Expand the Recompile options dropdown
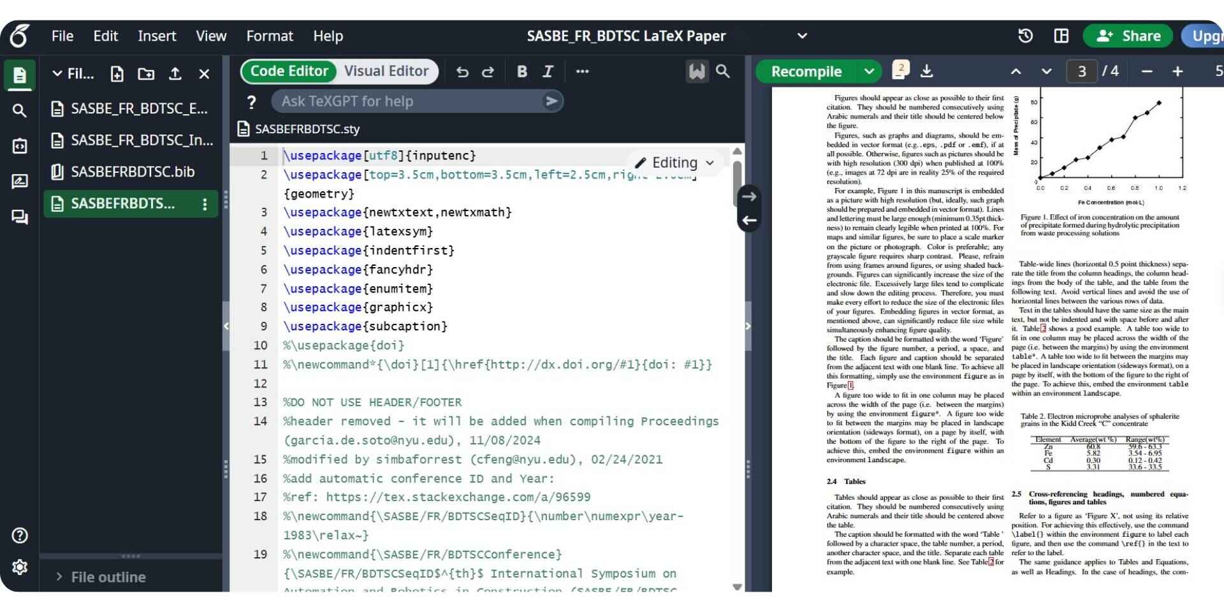 [870, 71]
